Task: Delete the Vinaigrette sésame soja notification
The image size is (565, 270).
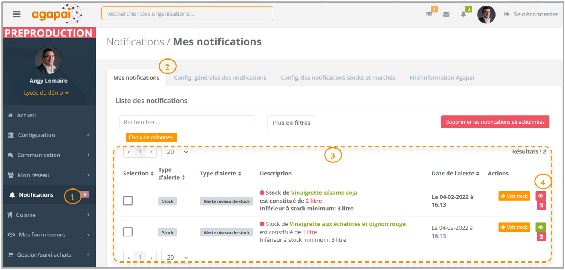Action: pyautogui.click(x=541, y=205)
